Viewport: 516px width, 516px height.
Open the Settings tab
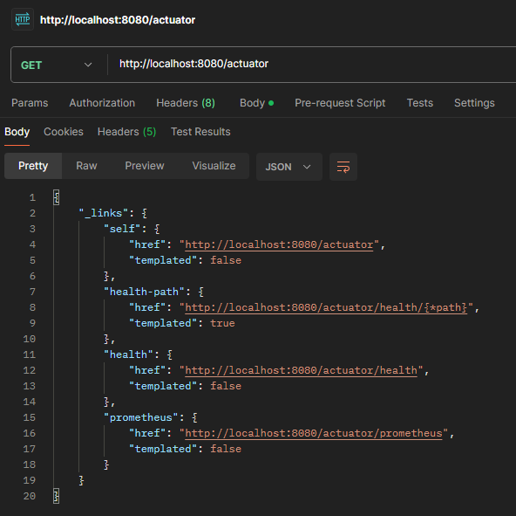pyautogui.click(x=474, y=103)
